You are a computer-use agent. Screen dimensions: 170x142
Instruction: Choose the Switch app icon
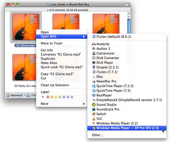coord(94,114)
